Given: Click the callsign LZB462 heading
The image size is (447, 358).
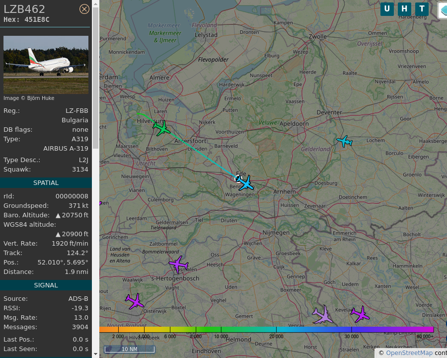Looking at the screenshot, I should click(x=24, y=9).
